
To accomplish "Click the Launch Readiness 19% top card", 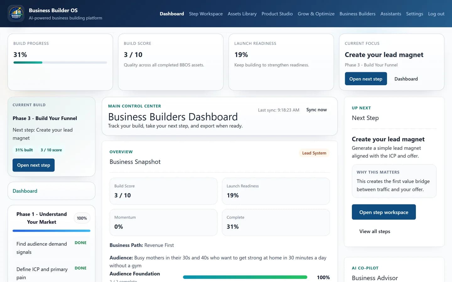I will [281, 62].
